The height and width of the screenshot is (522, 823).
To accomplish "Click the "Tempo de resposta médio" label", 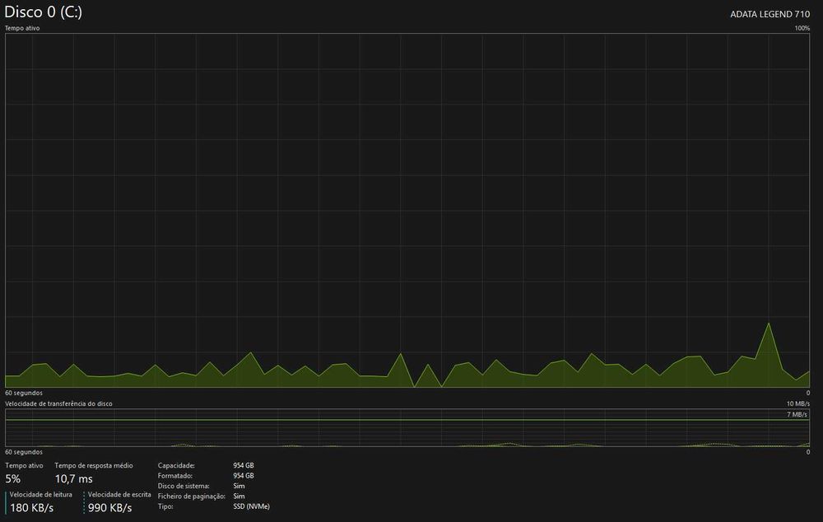I will pos(94,465).
